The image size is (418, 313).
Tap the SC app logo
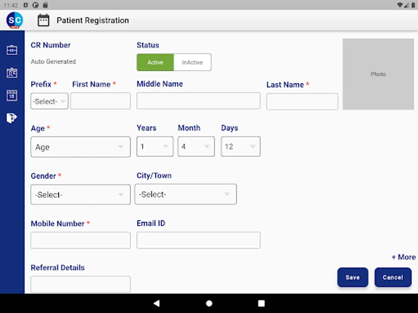click(x=15, y=20)
